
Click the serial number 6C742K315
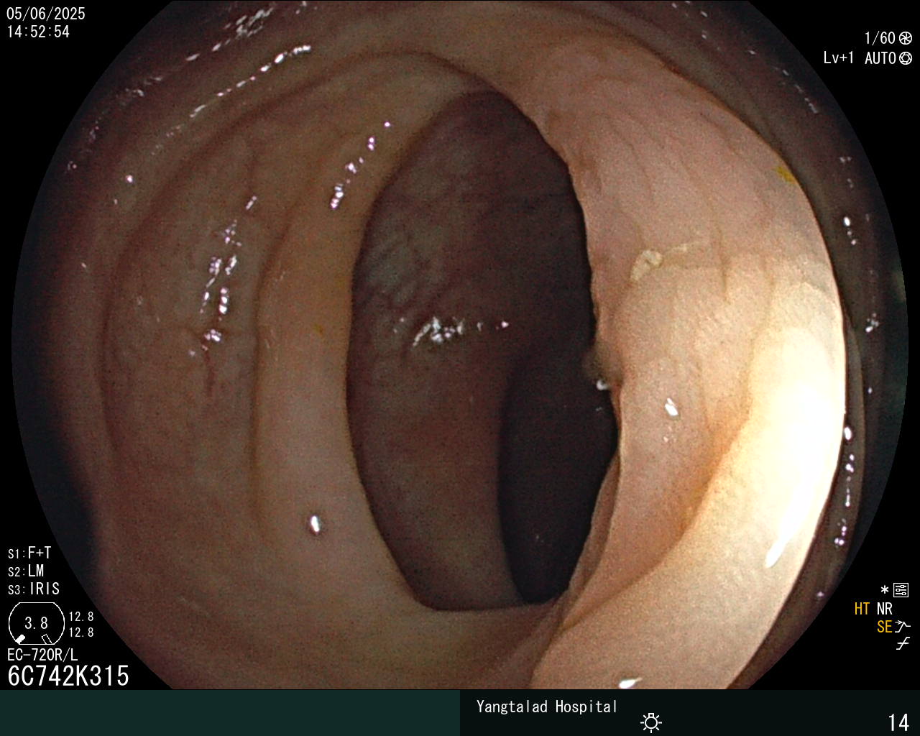pos(68,676)
